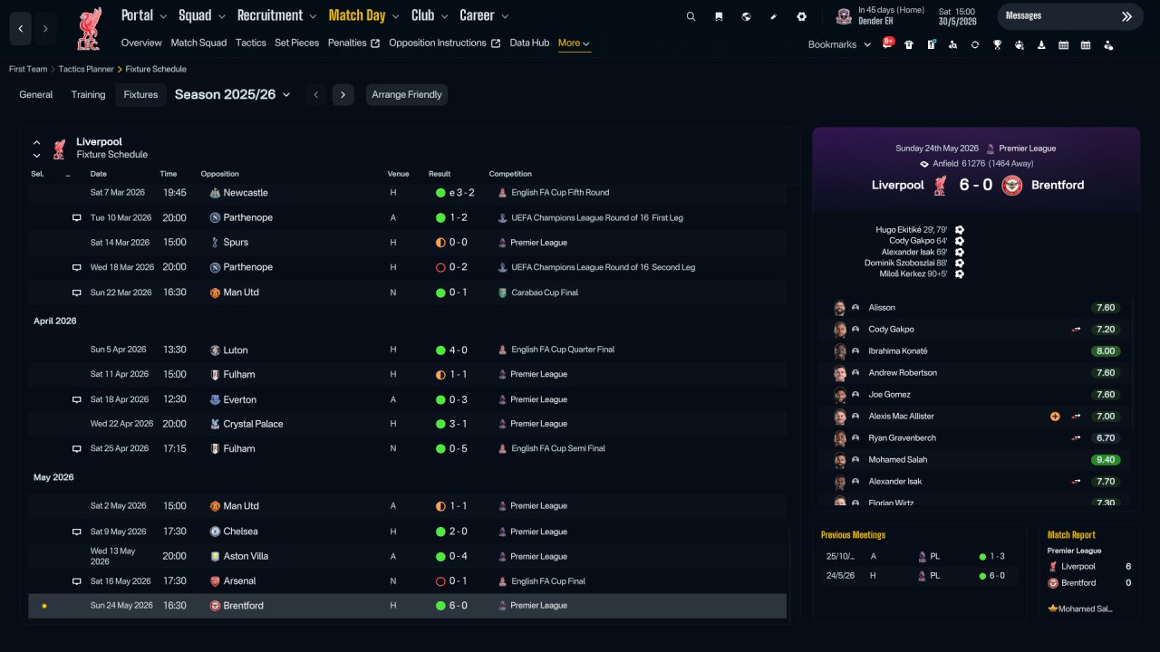This screenshot has width=1160, height=652.
Task: Switch to the General tab
Action: point(36,94)
